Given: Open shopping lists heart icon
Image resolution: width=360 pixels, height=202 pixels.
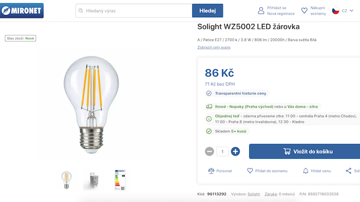Looking at the screenshot, I should pos(304,11).
